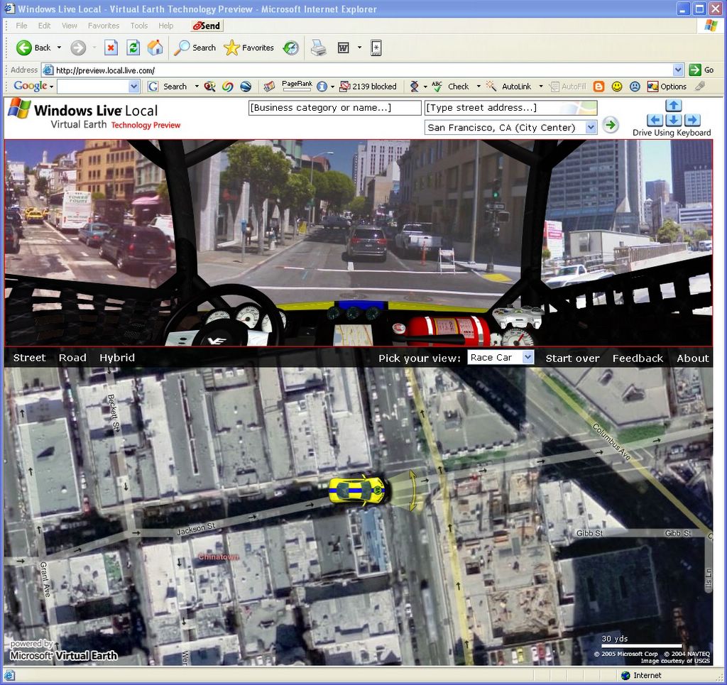Expand Google search box history dropdown

pos(133,86)
